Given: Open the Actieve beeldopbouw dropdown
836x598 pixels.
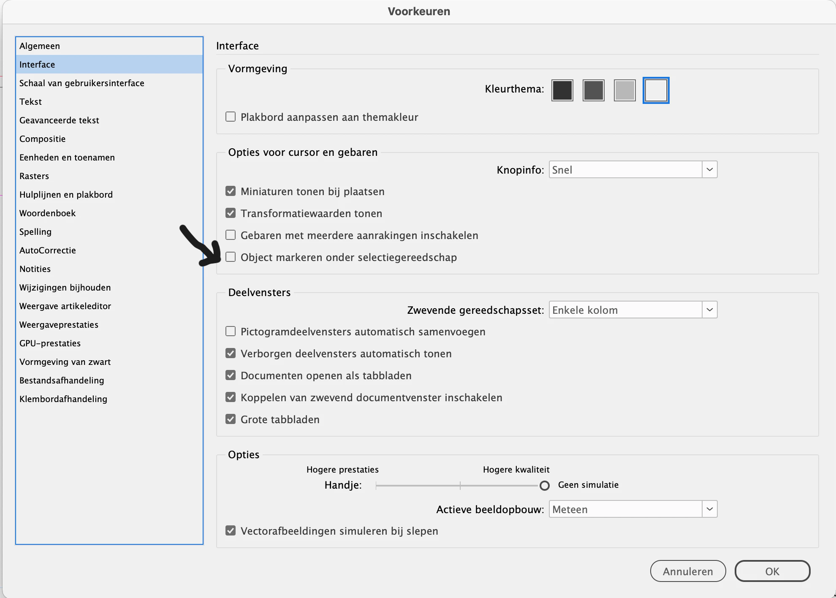Looking at the screenshot, I should [x=632, y=509].
